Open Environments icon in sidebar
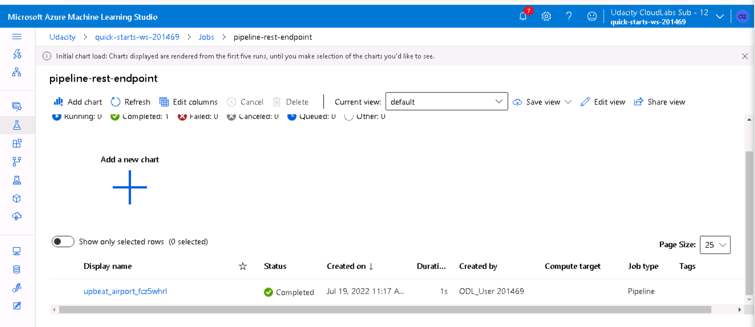The width and height of the screenshot is (755, 327). (17, 180)
